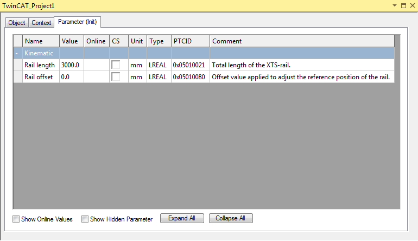
Task: Click the Type column header
Action: pos(159,41)
